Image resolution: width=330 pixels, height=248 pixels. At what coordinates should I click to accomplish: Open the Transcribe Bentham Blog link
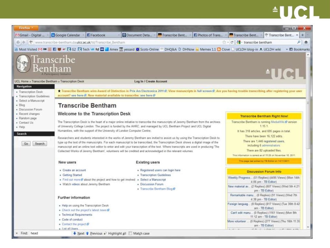[x=158, y=189]
